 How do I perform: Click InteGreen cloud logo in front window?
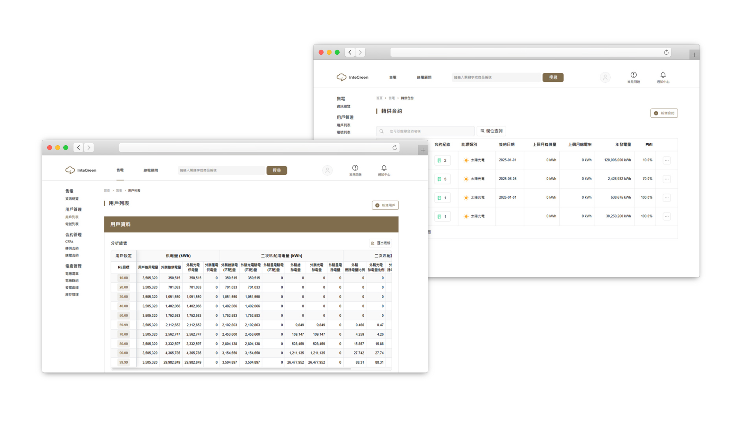click(x=70, y=170)
